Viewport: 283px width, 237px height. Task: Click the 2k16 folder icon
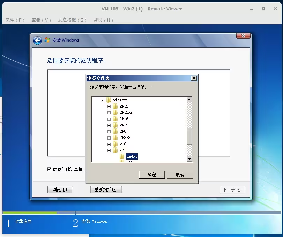116,119
